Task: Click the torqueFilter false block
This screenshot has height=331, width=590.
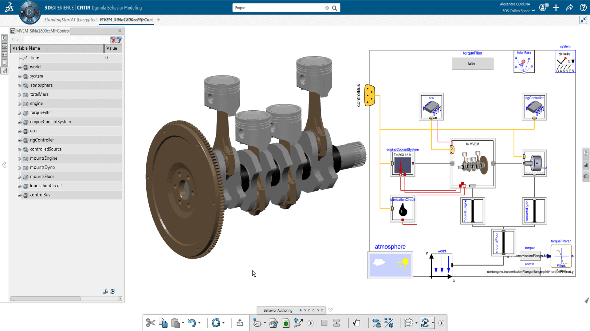Action: (x=472, y=63)
